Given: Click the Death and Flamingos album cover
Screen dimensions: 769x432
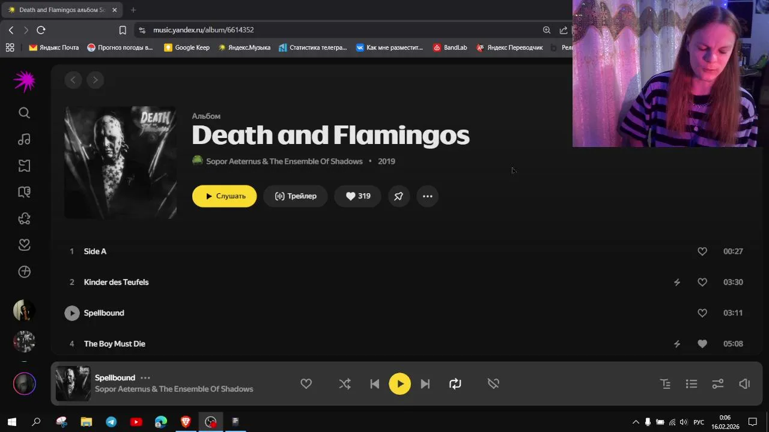Looking at the screenshot, I should pos(120,163).
